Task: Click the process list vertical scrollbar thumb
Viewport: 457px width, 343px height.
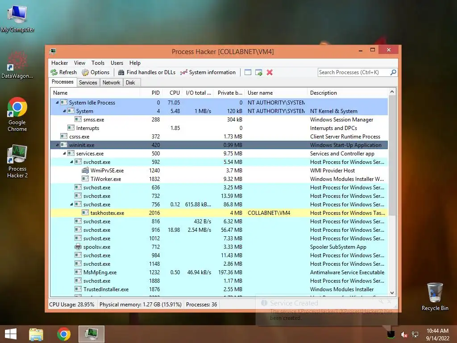Action: click(x=392, y=156)
